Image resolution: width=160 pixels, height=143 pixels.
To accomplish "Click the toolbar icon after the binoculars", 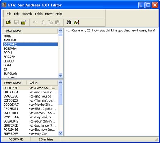I will (x=76, y=22).
